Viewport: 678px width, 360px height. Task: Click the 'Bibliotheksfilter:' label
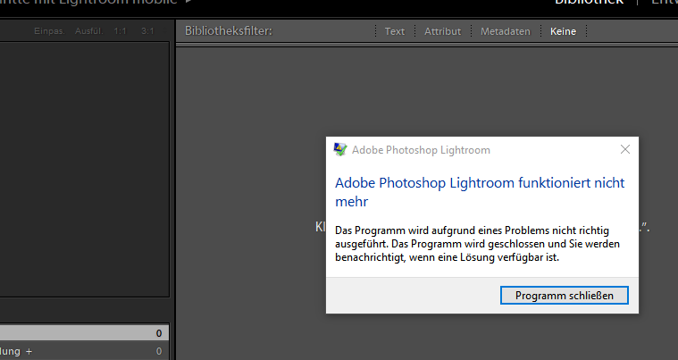[x=229, y=31]
